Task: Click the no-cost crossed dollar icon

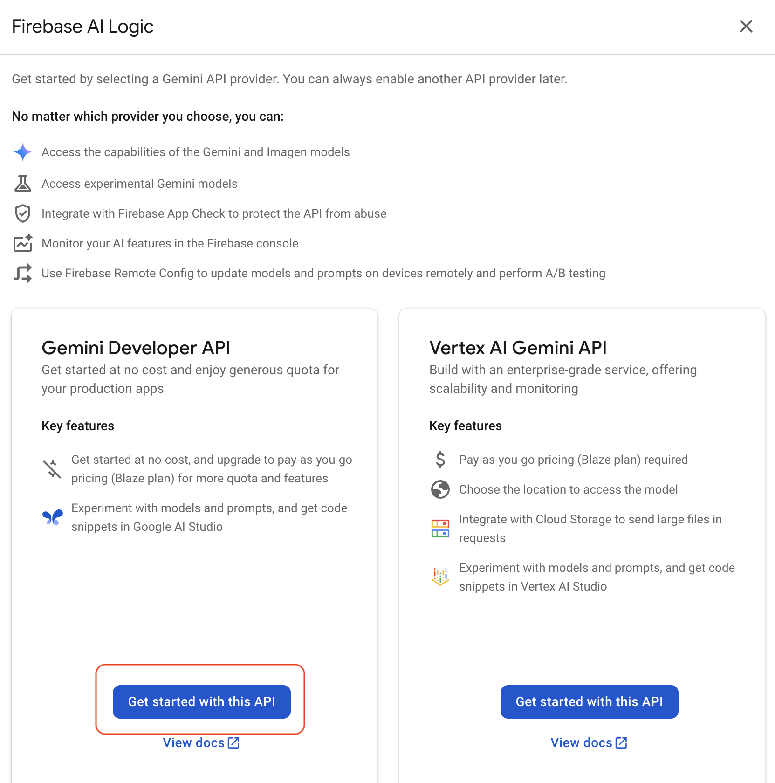Action: (52, 469)
